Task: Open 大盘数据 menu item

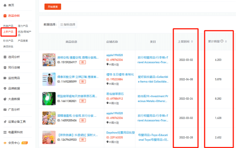Action: point(14,99)
